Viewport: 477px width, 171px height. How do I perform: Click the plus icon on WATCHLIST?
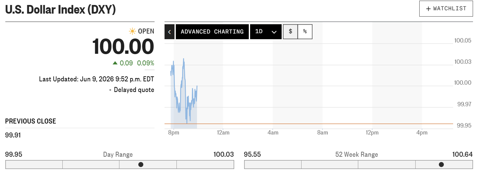tap(428, 9)
